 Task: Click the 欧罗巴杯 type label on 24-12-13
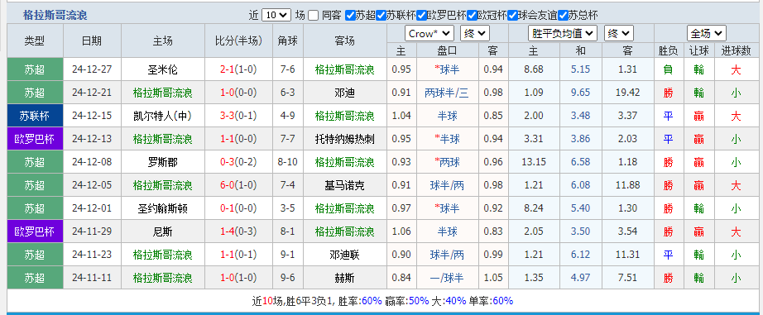35,139
